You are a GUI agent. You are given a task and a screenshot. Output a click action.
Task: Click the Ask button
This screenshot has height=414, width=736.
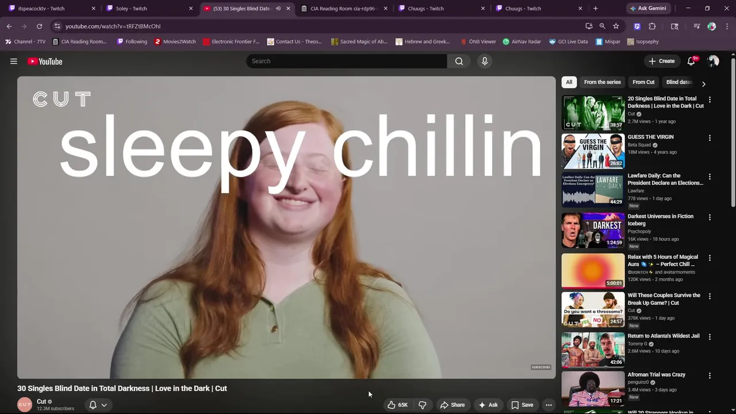[x=488, y=405]
